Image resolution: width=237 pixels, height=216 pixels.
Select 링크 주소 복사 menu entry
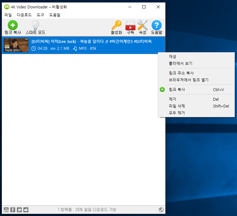click(196, 73)
